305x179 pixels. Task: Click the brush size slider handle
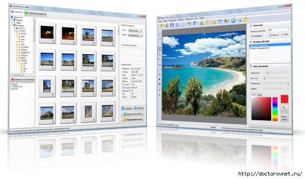(x=268, y=73)
